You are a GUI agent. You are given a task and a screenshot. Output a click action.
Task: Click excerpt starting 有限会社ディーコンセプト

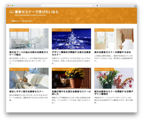114,100
